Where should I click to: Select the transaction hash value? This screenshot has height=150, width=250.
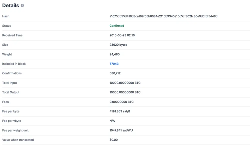point(163,16)
